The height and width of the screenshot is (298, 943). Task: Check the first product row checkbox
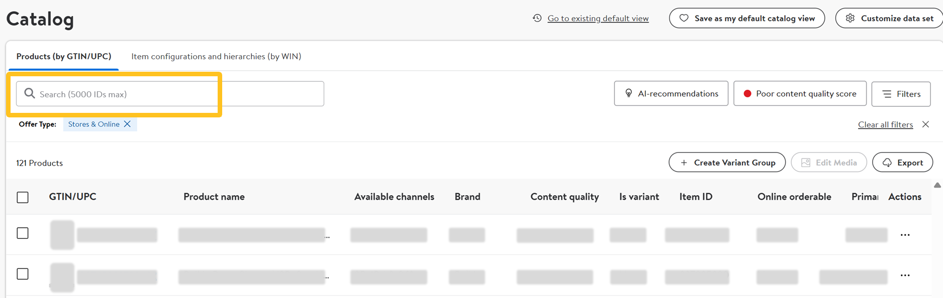(23, 233)
